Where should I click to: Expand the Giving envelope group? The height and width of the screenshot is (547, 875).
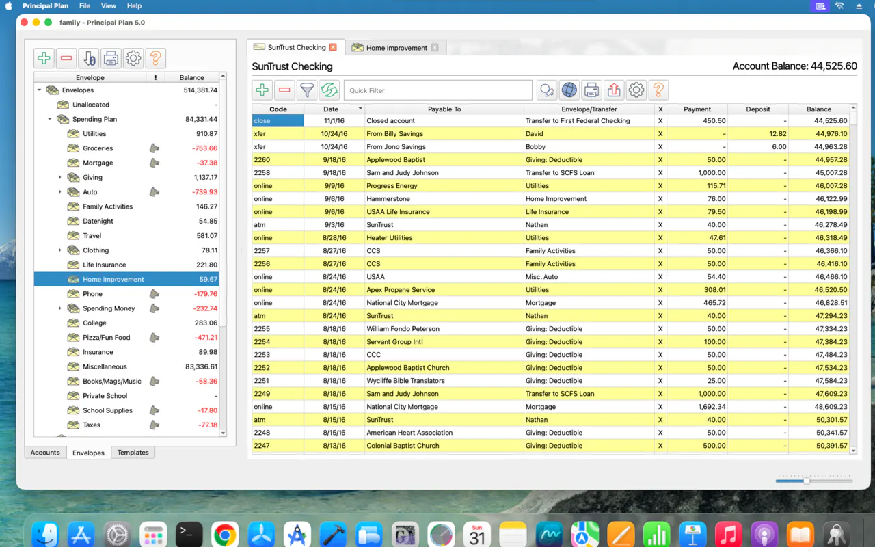click(60, 178)
